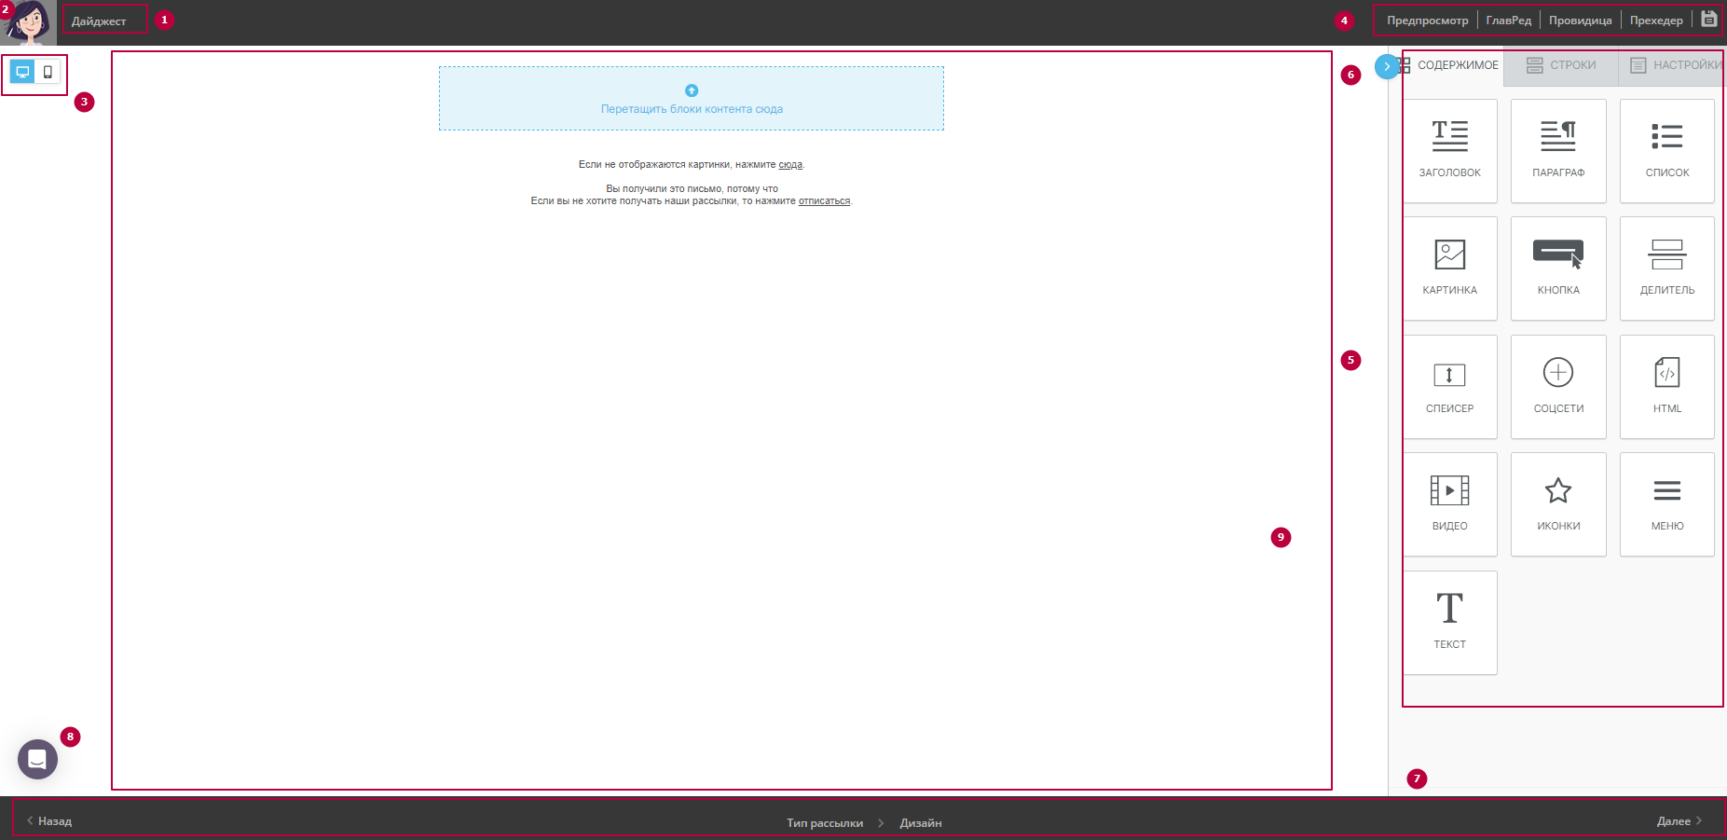This screenshot has height=840, width=1727.
Task: Click the отписаться unsubscribe link
Action: (x=824, y=201)
